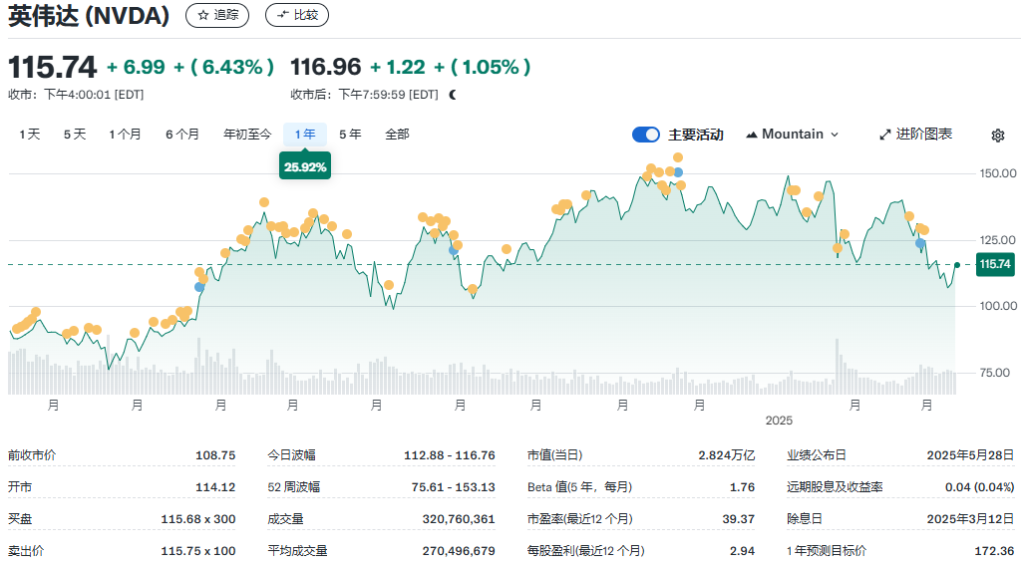
Task: Click the blue event marker near 150.00 peak
Action: click(679, 172)
